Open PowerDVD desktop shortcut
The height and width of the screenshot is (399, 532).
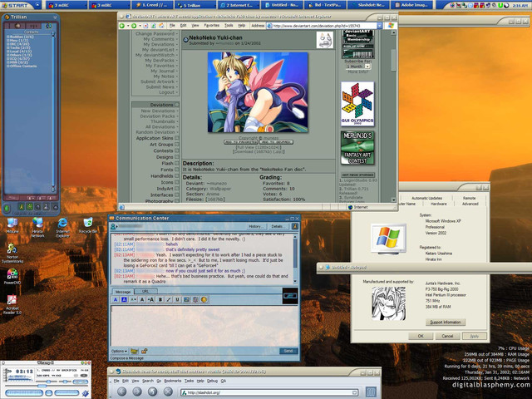coord(12,273)
